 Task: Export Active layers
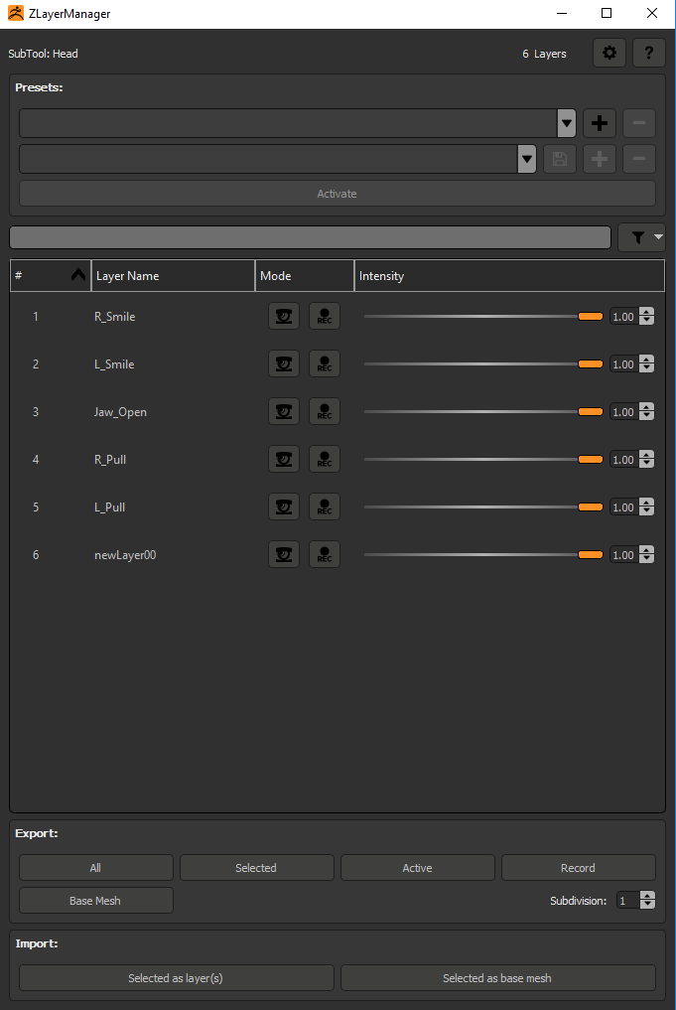point(418,868)
